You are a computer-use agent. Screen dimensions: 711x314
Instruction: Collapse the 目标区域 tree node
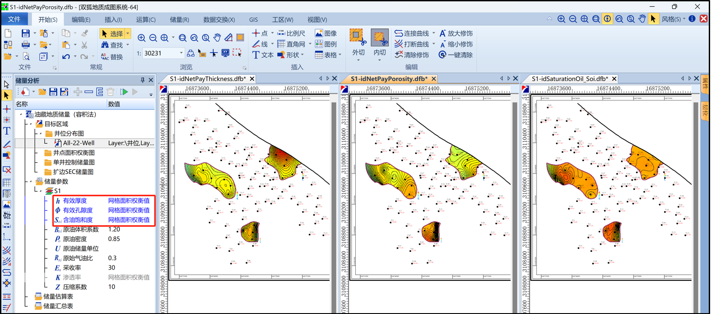(x=30, y=124)
